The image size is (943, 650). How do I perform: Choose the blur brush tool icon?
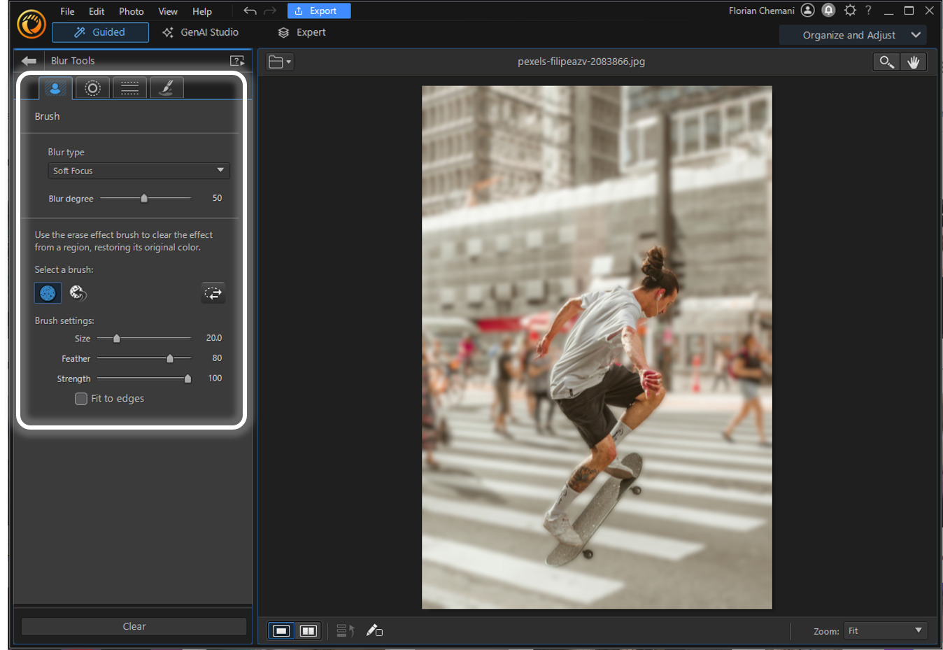(166, 87)
